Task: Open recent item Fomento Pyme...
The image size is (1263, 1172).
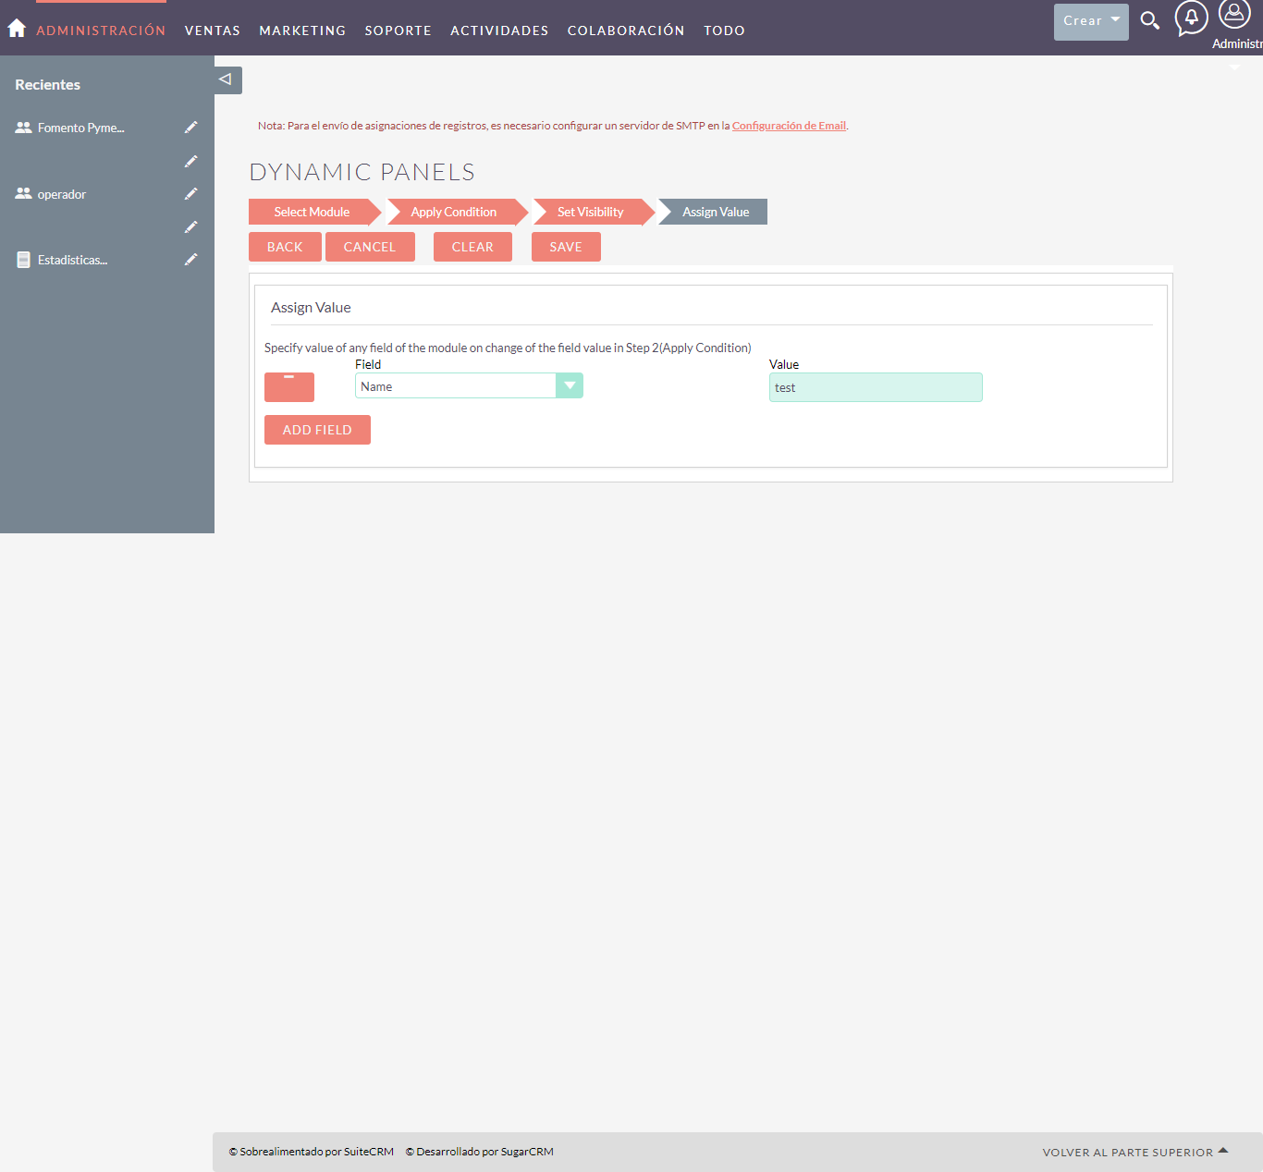Action: tap(80, 128)
